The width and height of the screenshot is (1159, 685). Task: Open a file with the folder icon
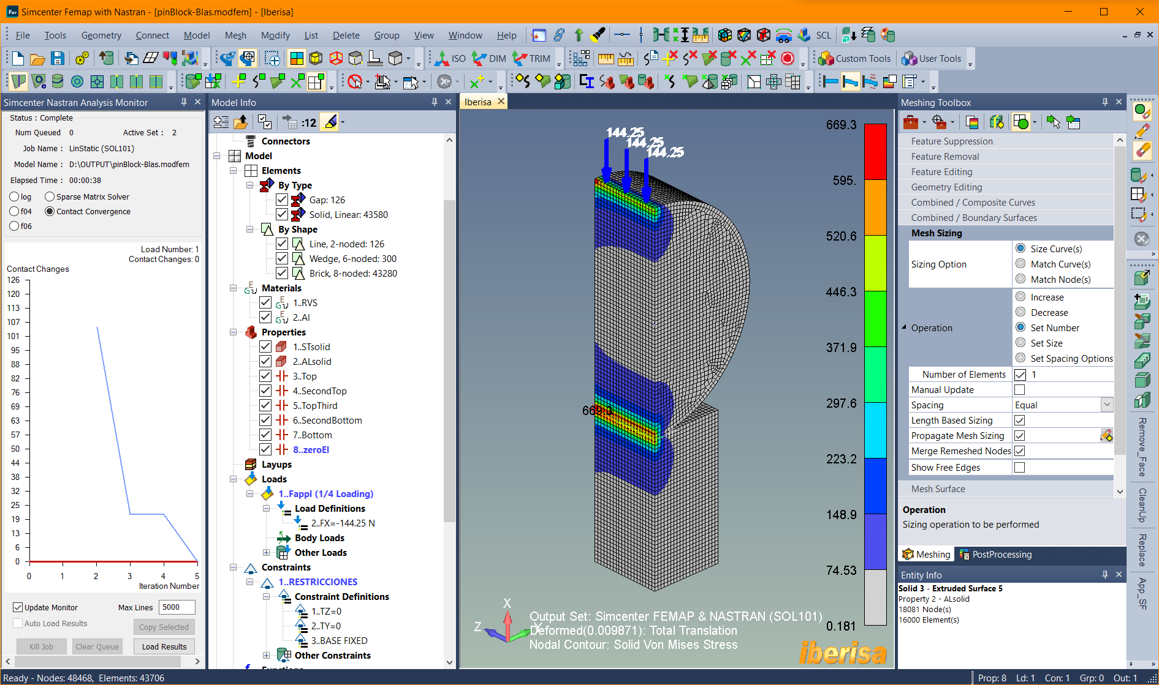point(37,59)
